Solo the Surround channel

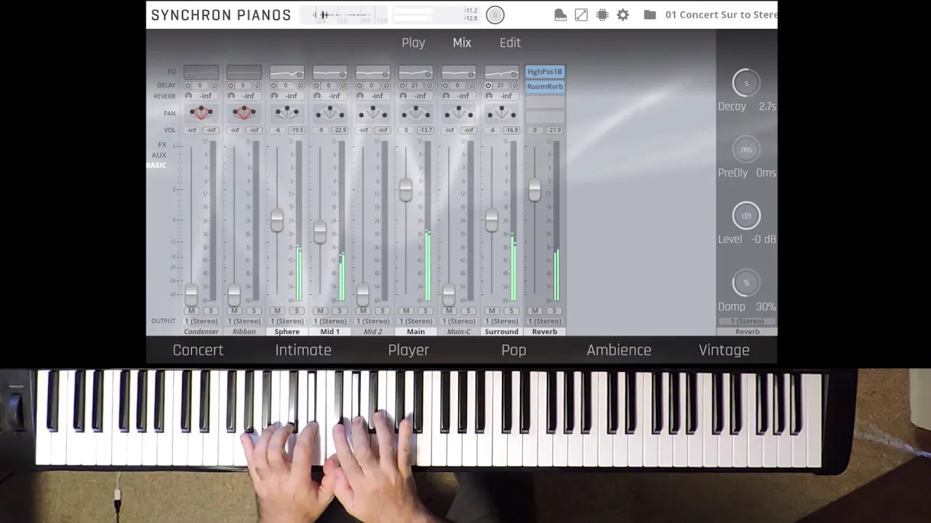point(511,311)
